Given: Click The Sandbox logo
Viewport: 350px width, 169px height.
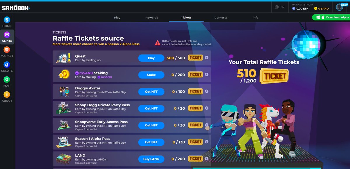Looking at the screenshot, I should click(x=16, y=7).
